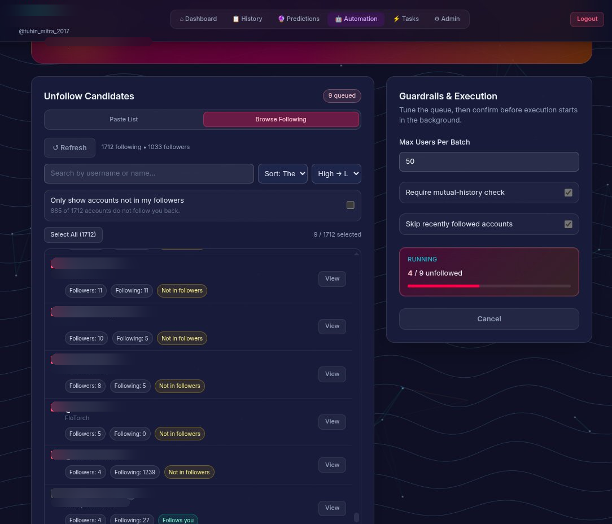Uncheck Require mutual-history check
The image size is (612, 524).
[568, 193]
